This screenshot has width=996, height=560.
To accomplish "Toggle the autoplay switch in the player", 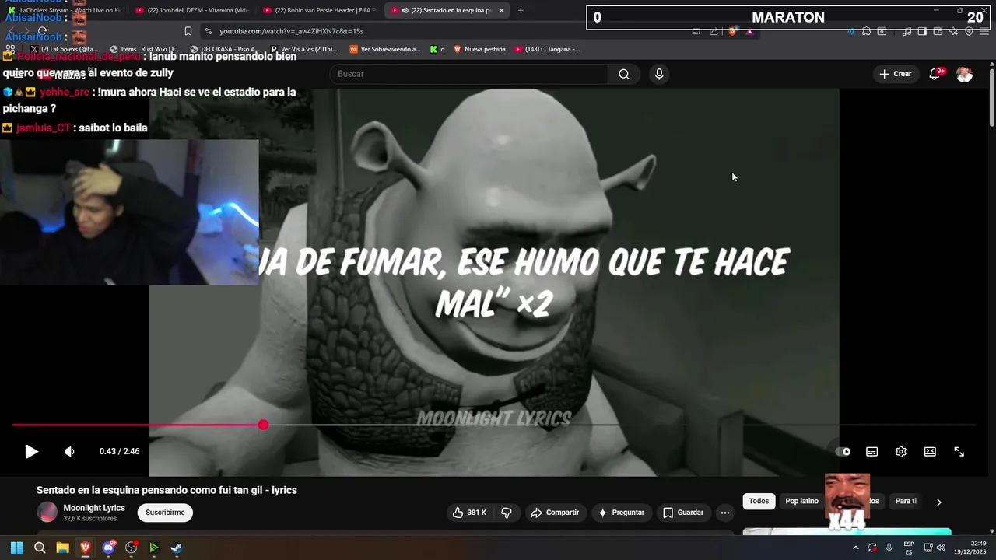I will (x=843, y=451).
